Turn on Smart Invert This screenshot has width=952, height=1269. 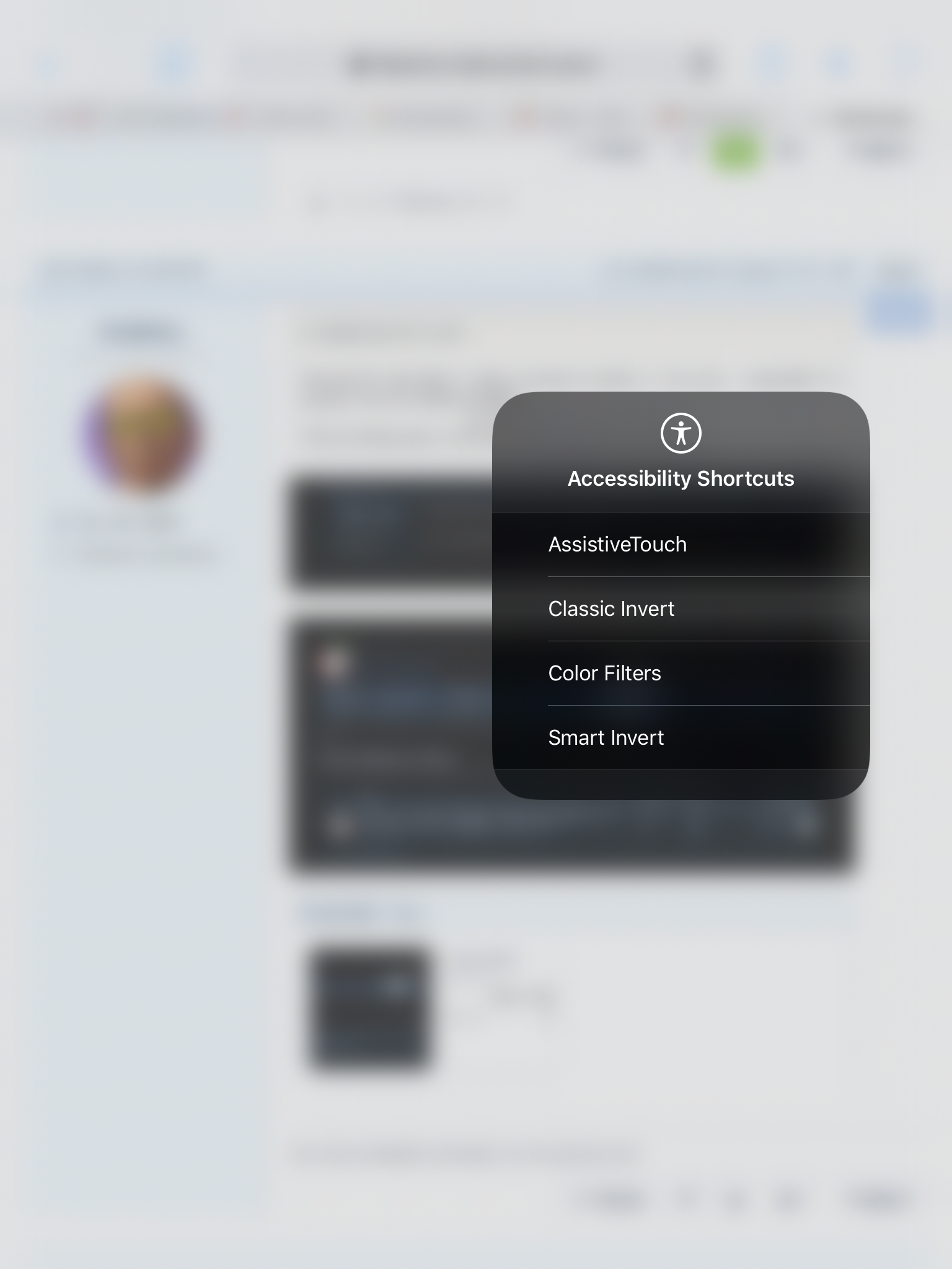681,738
